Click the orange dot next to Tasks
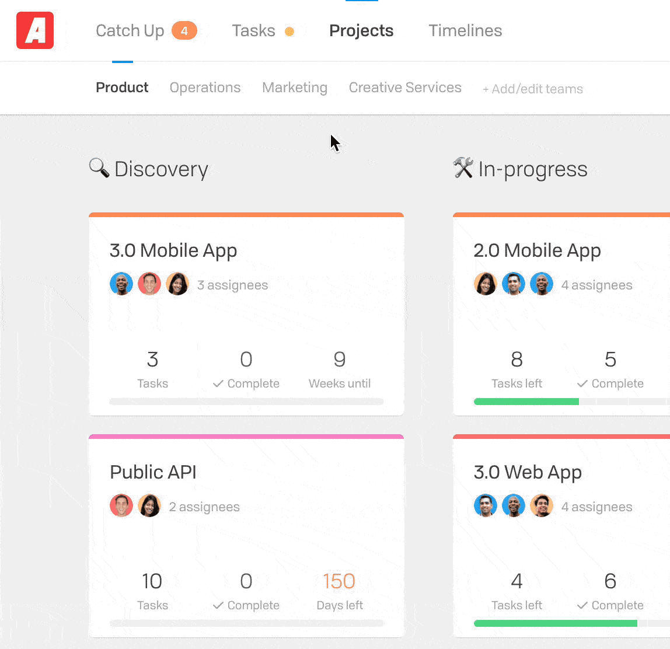 (289, 31)
